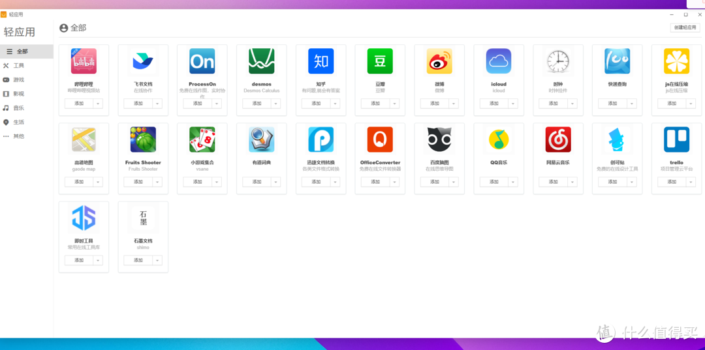Expand dropdown arrow on desmos card
This screenshot has height=350, width=705.
[276, 104]
